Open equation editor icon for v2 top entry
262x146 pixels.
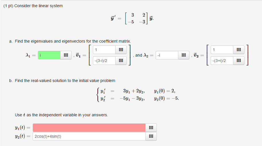(238, 50)
